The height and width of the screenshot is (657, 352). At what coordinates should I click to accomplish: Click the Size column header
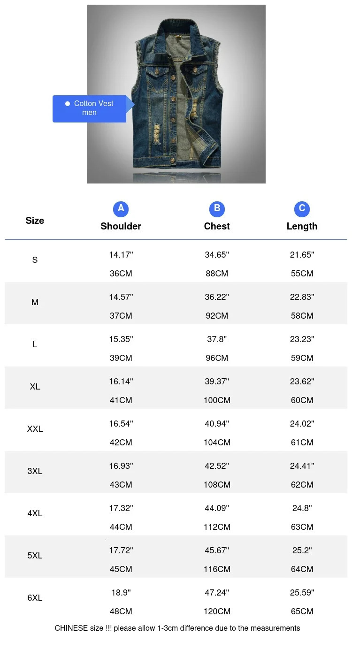pos(35,221)
